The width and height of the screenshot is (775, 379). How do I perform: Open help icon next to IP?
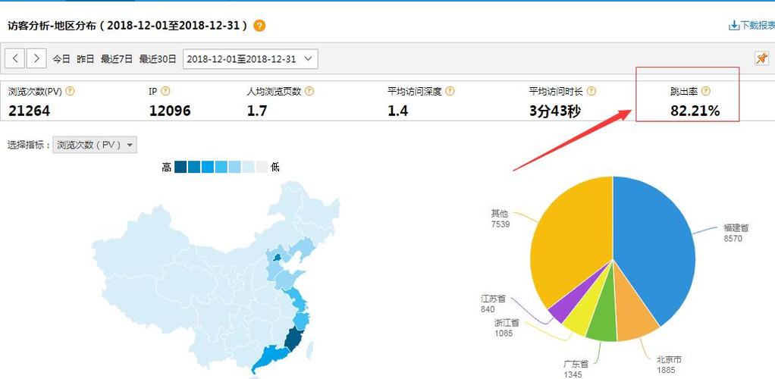click(165, 92)
